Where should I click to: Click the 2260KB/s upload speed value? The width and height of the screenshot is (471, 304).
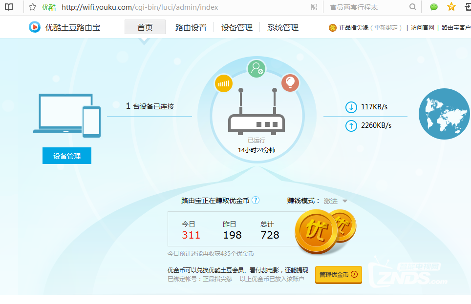pyautogui.click(x=376, y=125)
